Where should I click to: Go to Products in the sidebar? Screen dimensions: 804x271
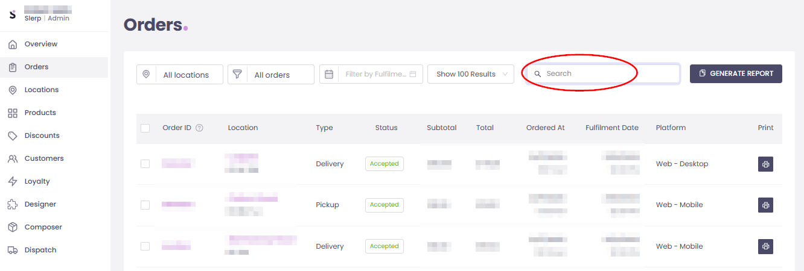(x=40, y=113)
